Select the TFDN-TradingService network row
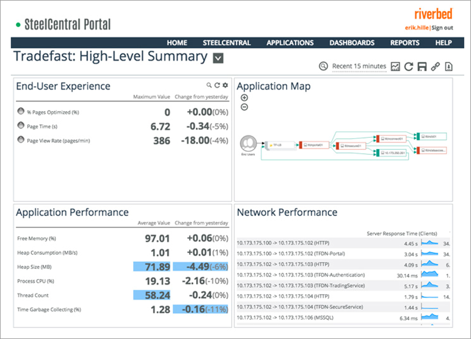This screenshot has width=471, height=339. (x=343, y=285)
